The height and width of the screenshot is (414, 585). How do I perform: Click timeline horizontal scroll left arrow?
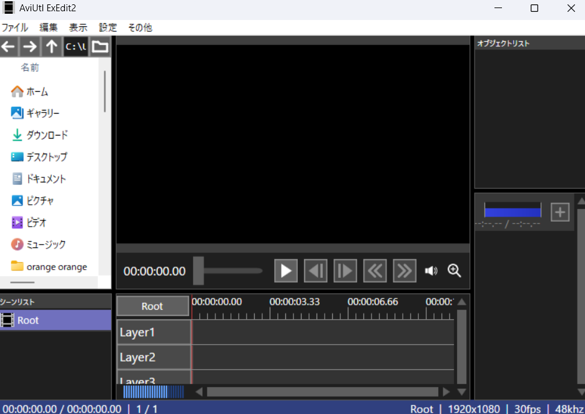tap(199, 392)
